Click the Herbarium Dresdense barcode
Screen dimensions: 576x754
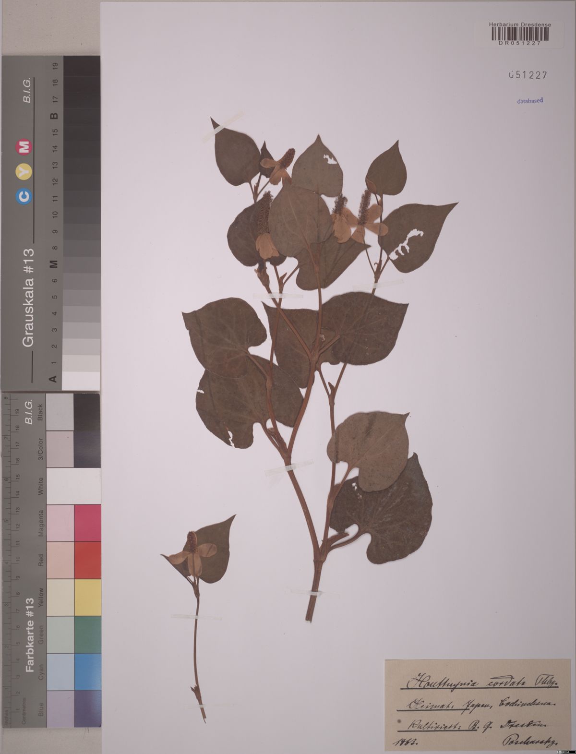point(520,34)
